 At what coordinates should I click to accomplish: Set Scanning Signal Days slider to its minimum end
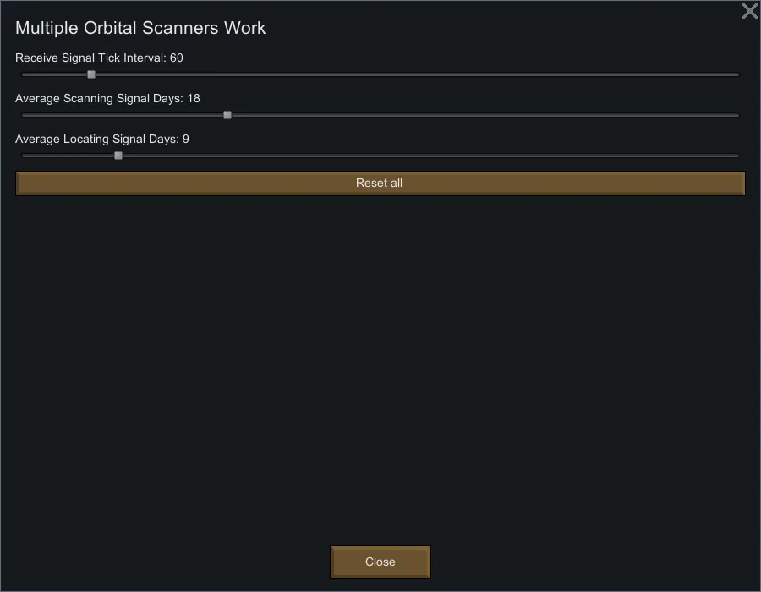(23, 115)
